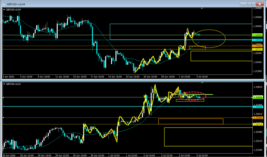Screen dimensions: 267x157
Task: Open the triangle beside GBPUSD-cd,H4 chart label
Action: tap(4, 10)
